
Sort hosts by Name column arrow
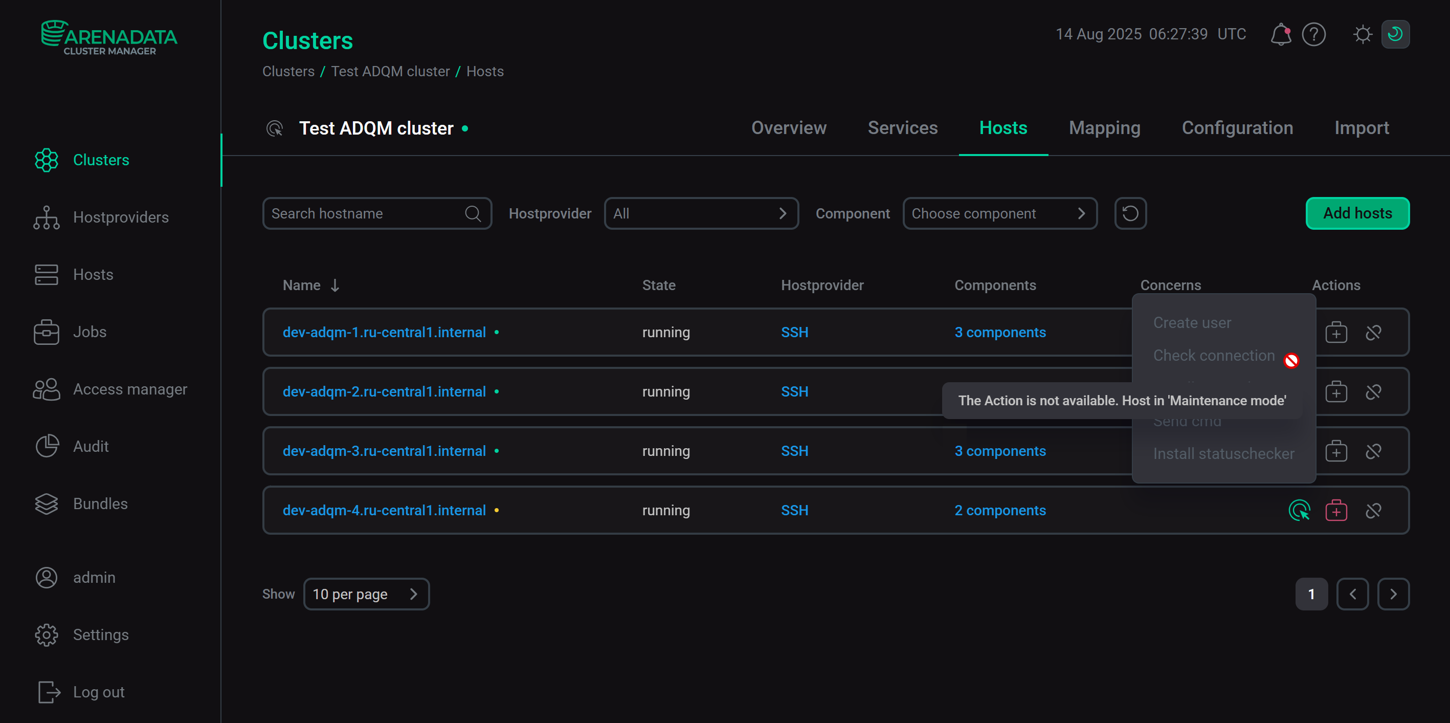tap(335, 286)
